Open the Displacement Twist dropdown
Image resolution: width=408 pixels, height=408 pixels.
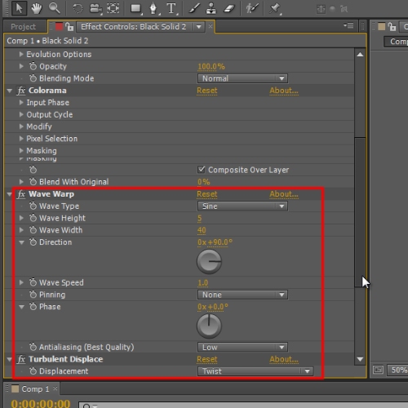click(255, 371)
